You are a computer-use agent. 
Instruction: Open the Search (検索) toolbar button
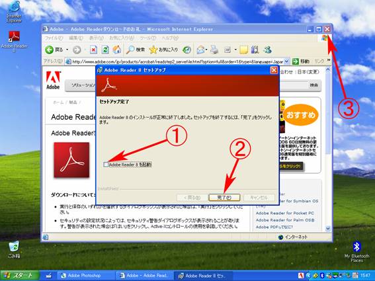pos(136,50)
